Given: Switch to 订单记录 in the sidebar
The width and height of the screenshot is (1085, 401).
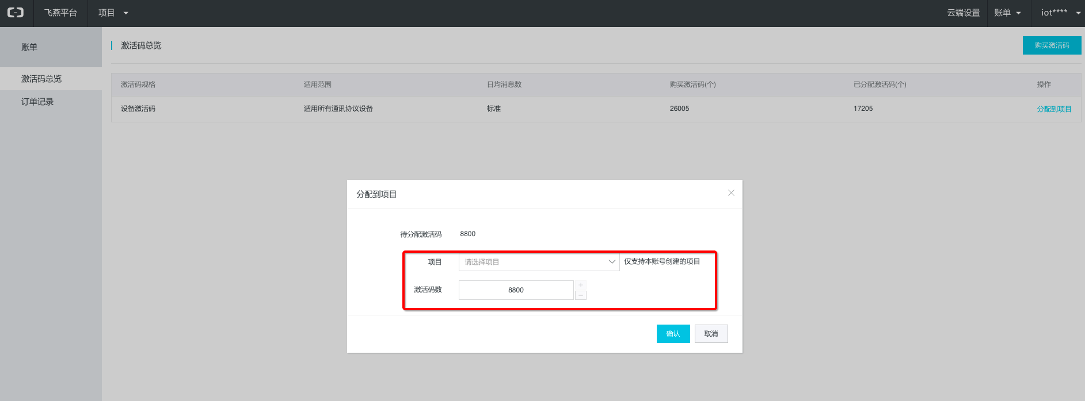Looking at the screenshot, I should tap(37, 102).
